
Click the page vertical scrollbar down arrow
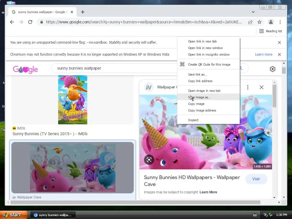[x=284, y=197]
